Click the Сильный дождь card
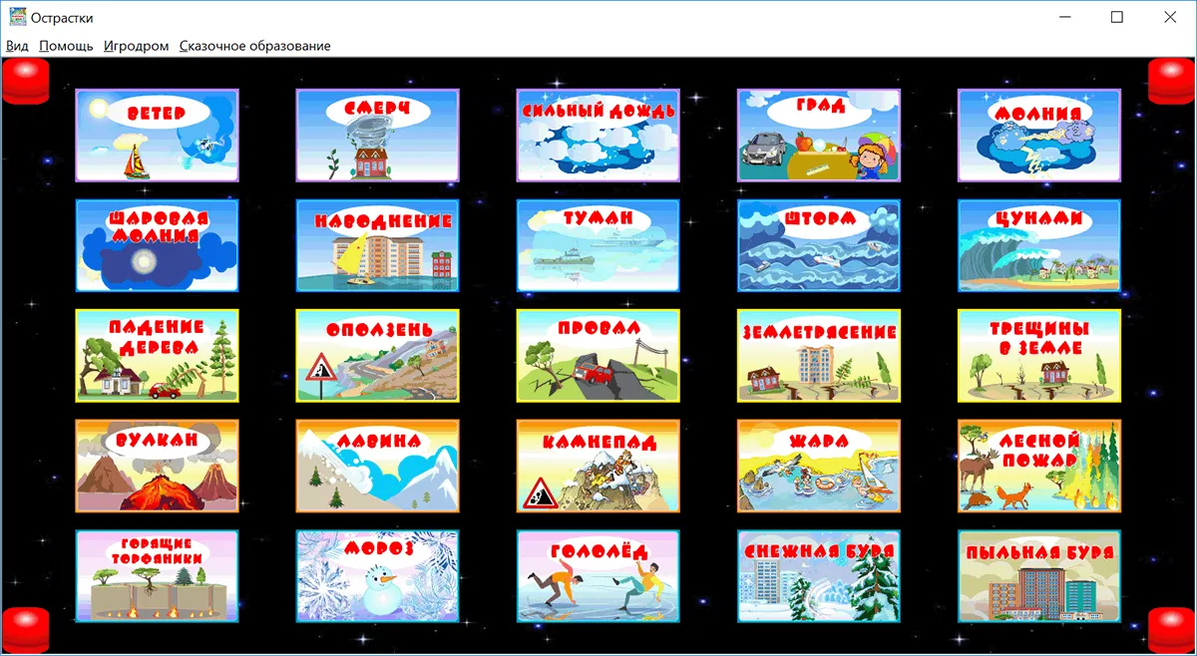This screenshot has height=656, width=1197. tap(598, 136)
